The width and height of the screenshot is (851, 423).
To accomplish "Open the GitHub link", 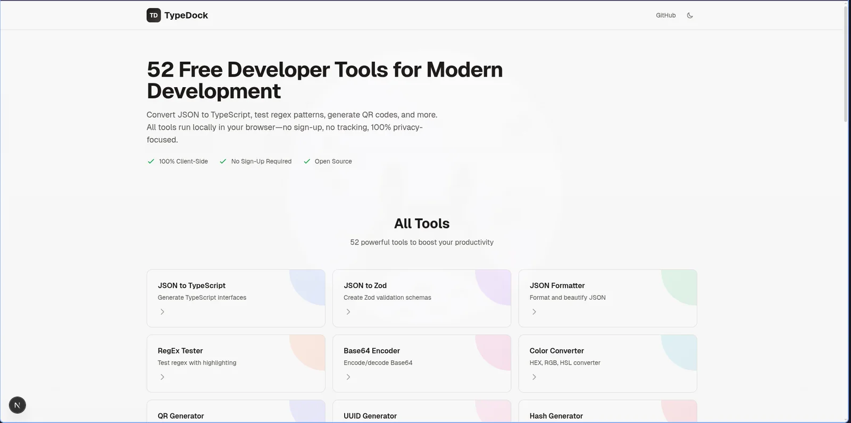I will click(665, 15).
